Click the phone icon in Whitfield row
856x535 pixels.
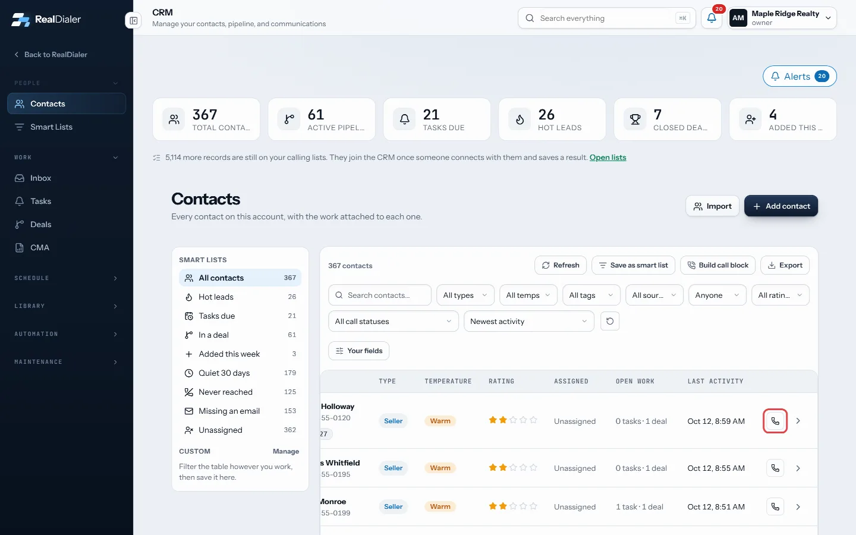[775, 468]
